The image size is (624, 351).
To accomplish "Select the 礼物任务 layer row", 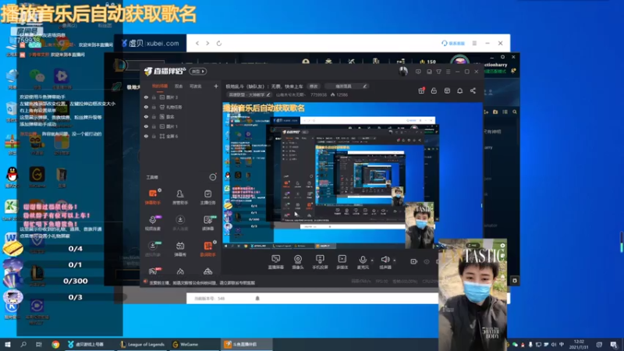I will point(181,107).
